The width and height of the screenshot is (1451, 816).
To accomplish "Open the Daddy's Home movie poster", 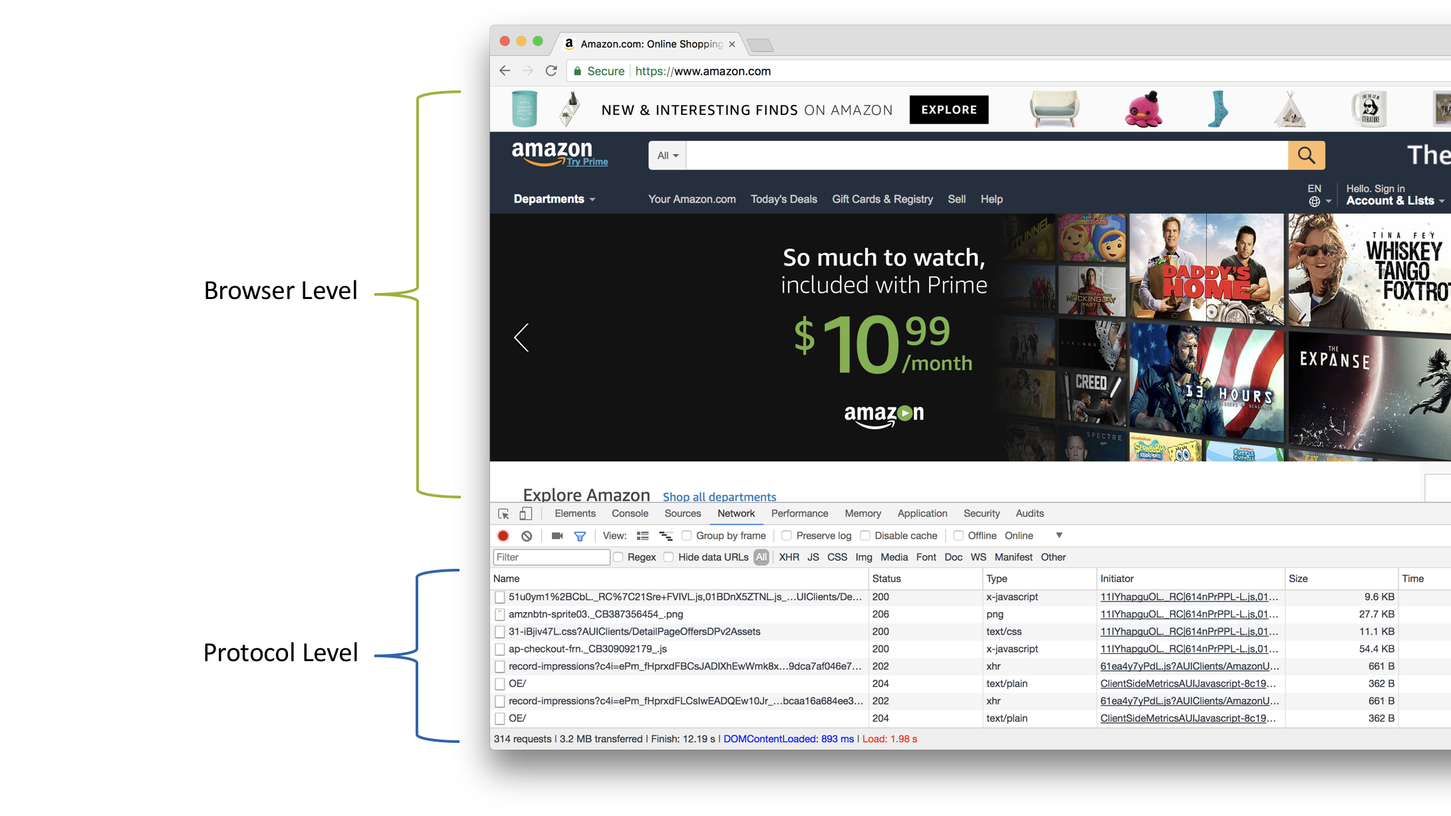I will (x=1207, y=268).
